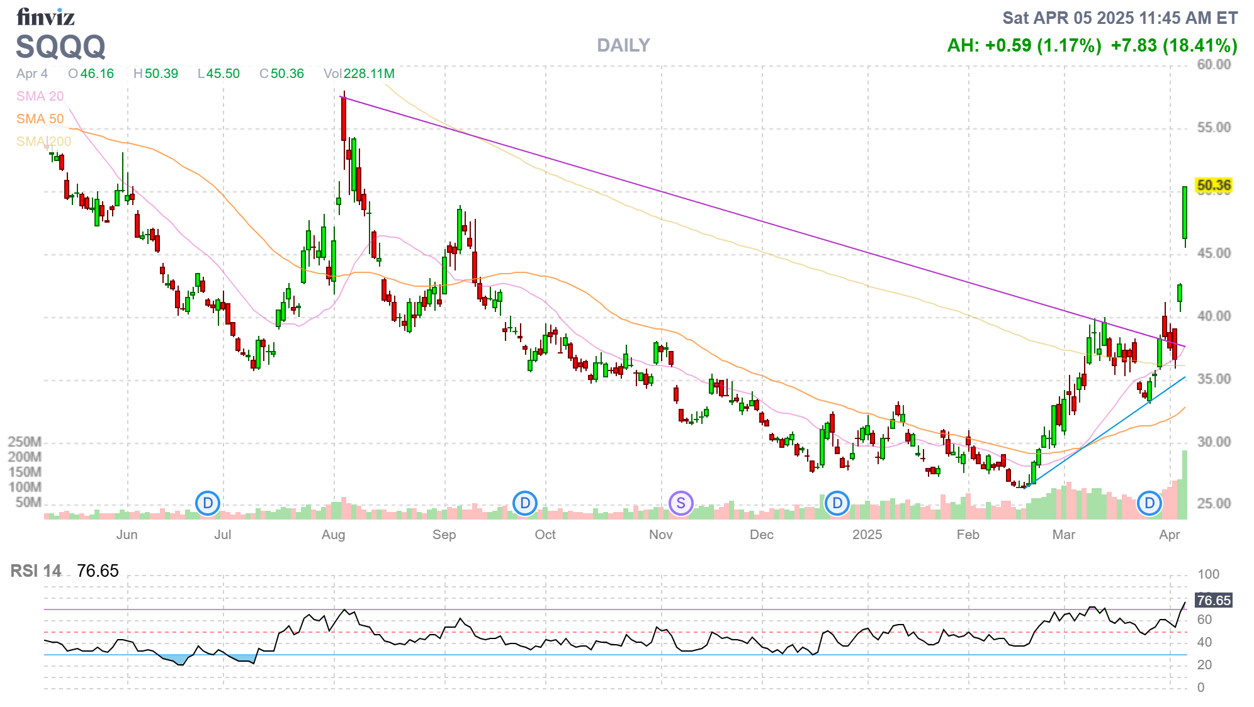The width and height of the screenshot is (1254, 707).
Task: Click the dividend D marker before 2025
Action: pos(837,503)
